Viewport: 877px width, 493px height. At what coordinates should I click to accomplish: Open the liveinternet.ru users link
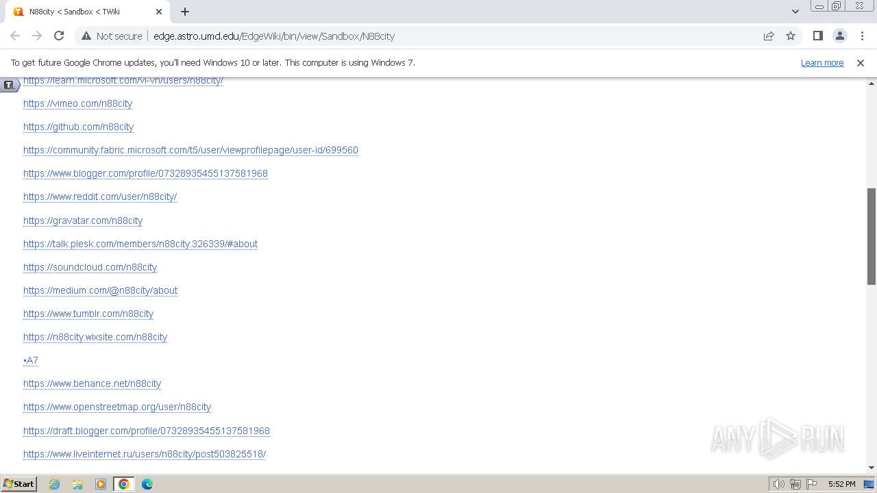145,454
